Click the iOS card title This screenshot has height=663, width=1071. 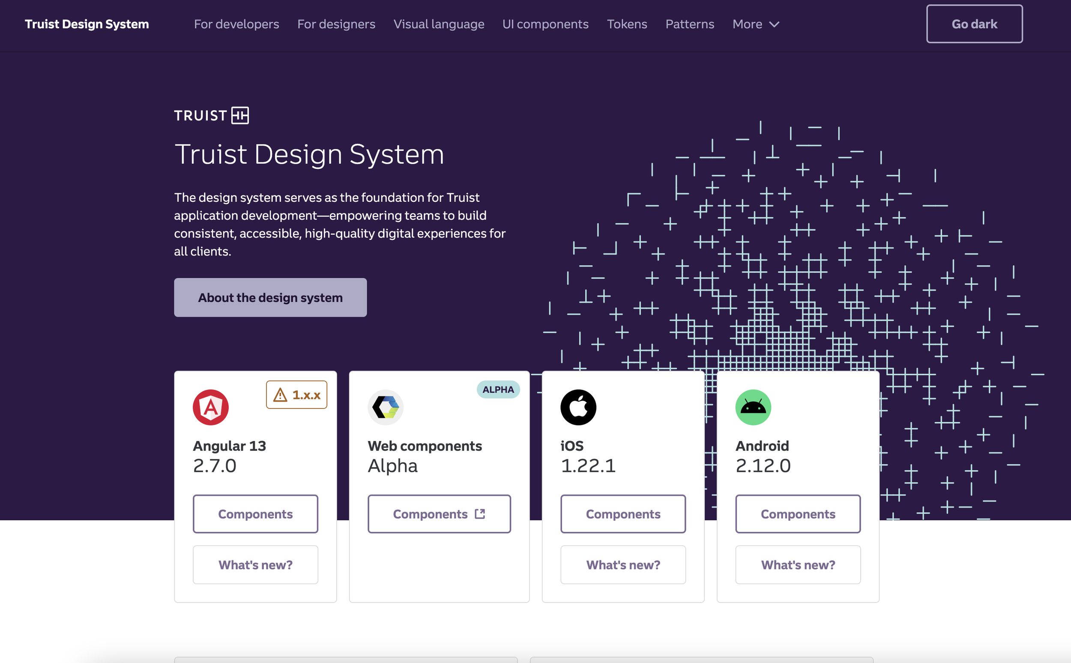tap(572, 446)
